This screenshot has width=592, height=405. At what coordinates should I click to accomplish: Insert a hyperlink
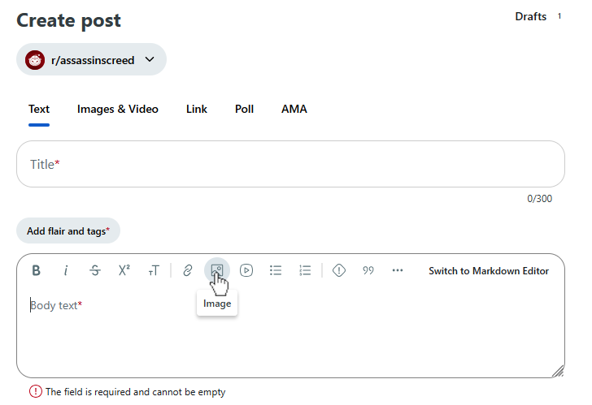[x=188, y=271]
